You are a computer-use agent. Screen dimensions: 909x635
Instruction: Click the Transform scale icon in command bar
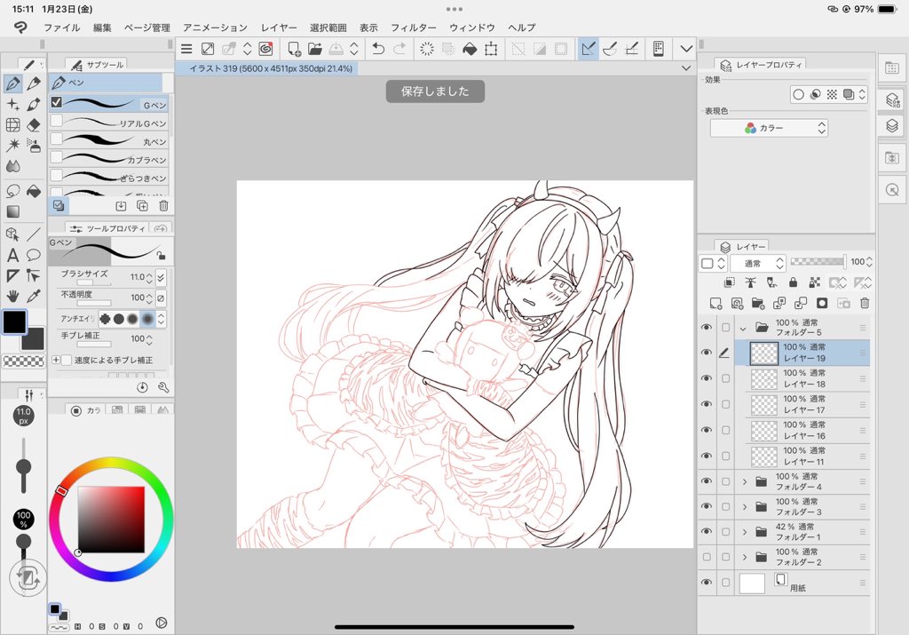(x=491, y=49)
